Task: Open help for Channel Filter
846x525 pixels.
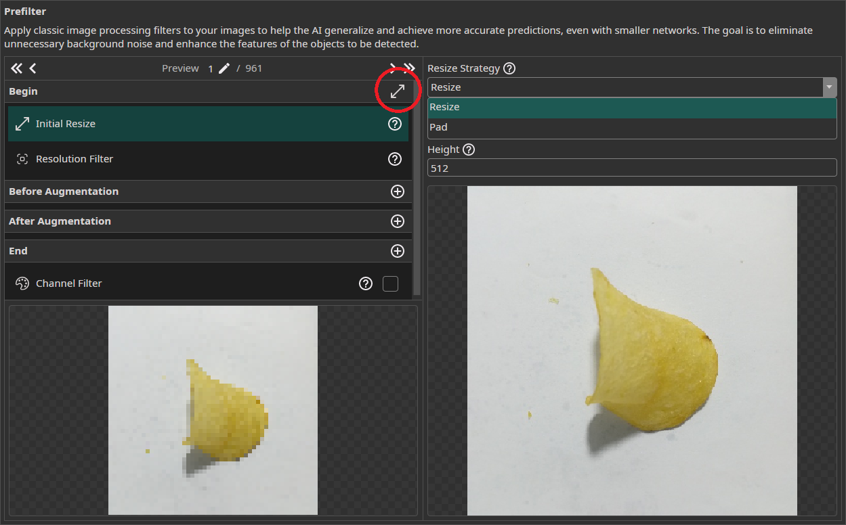Action: pyautogui.click(x=366, y=283)
